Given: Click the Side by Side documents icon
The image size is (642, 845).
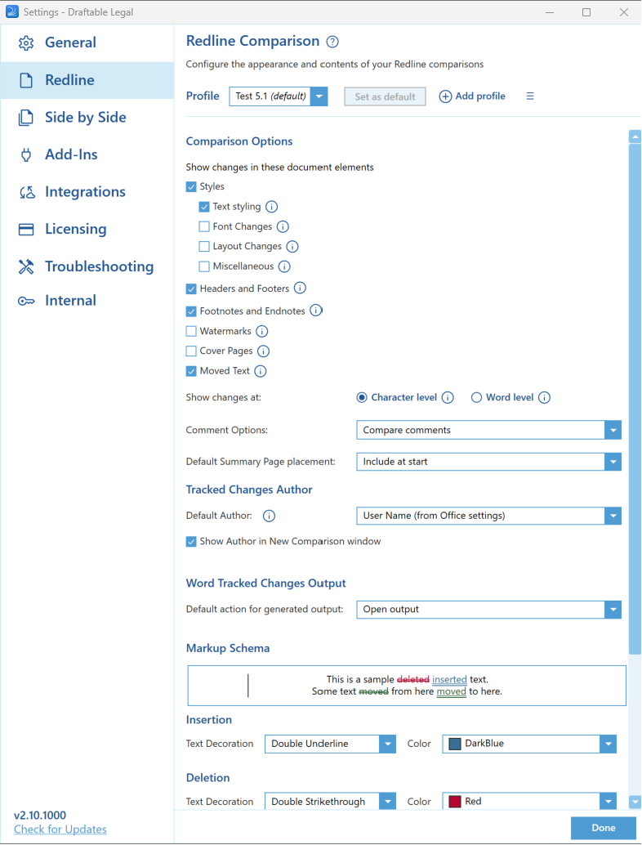Looking at the screenshot, I should click(x=26, y=118).
